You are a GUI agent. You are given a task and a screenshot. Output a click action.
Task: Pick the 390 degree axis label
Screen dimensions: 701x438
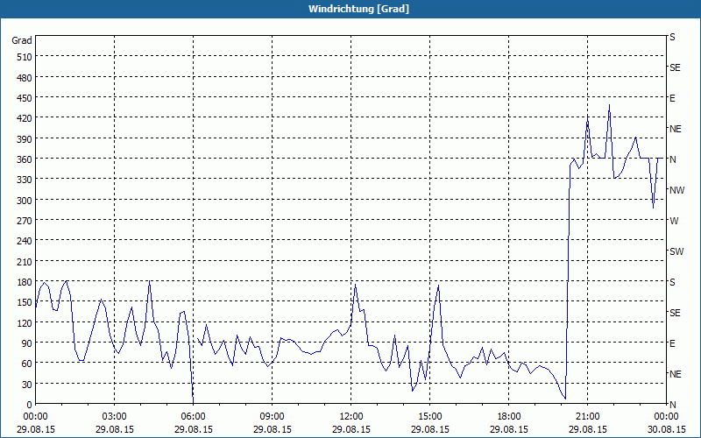(25, 139)
